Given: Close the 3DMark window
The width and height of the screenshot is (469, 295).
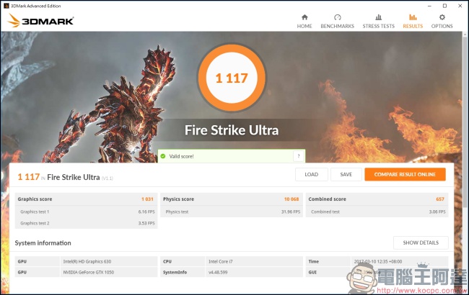Looking at the screenshot, I should [x=460, y=6].
